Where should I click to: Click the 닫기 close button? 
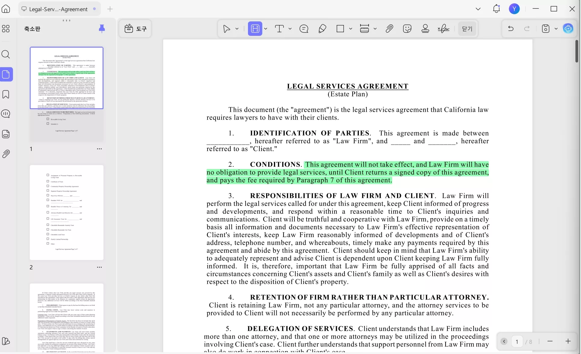[467, 29]
